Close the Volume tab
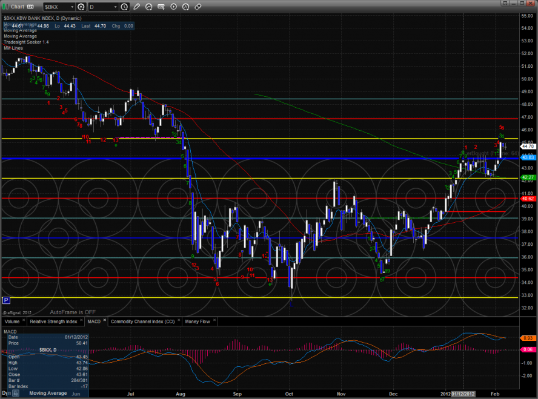This screenshot has width=538, height=399. (24, 320)
